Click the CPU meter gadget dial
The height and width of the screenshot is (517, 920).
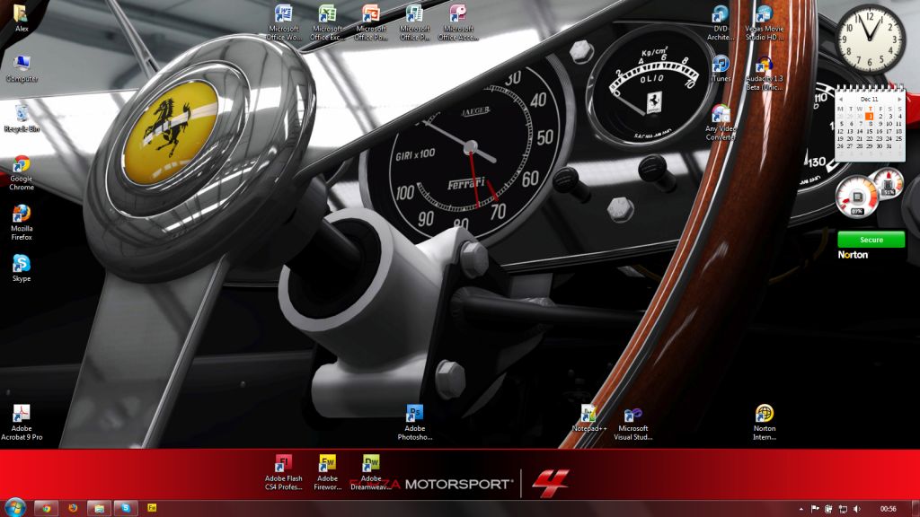pyautogui.click(x=856, y=197)
